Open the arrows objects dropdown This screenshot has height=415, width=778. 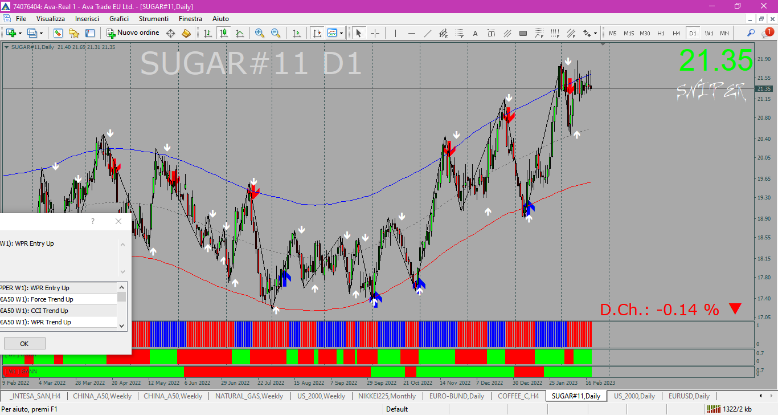pos(596,33)
